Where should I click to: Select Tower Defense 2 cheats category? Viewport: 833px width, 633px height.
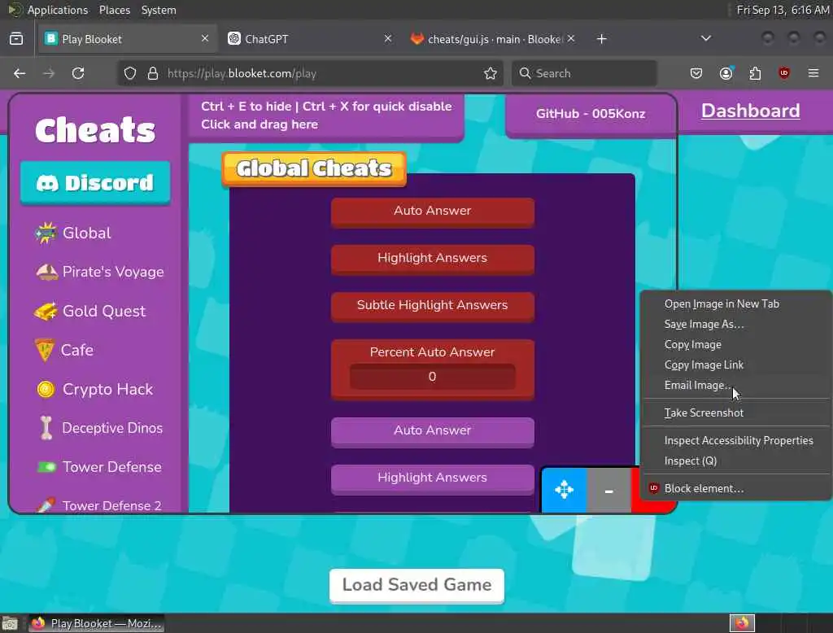point(98,505)
